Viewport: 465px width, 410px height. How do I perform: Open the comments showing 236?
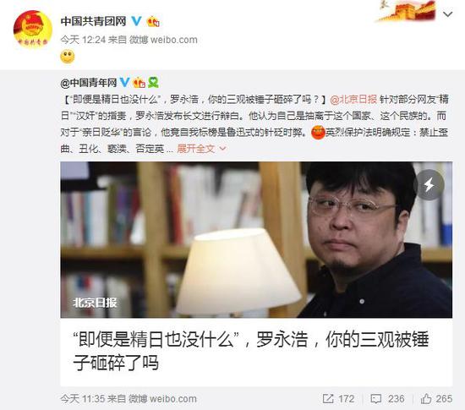387,399
